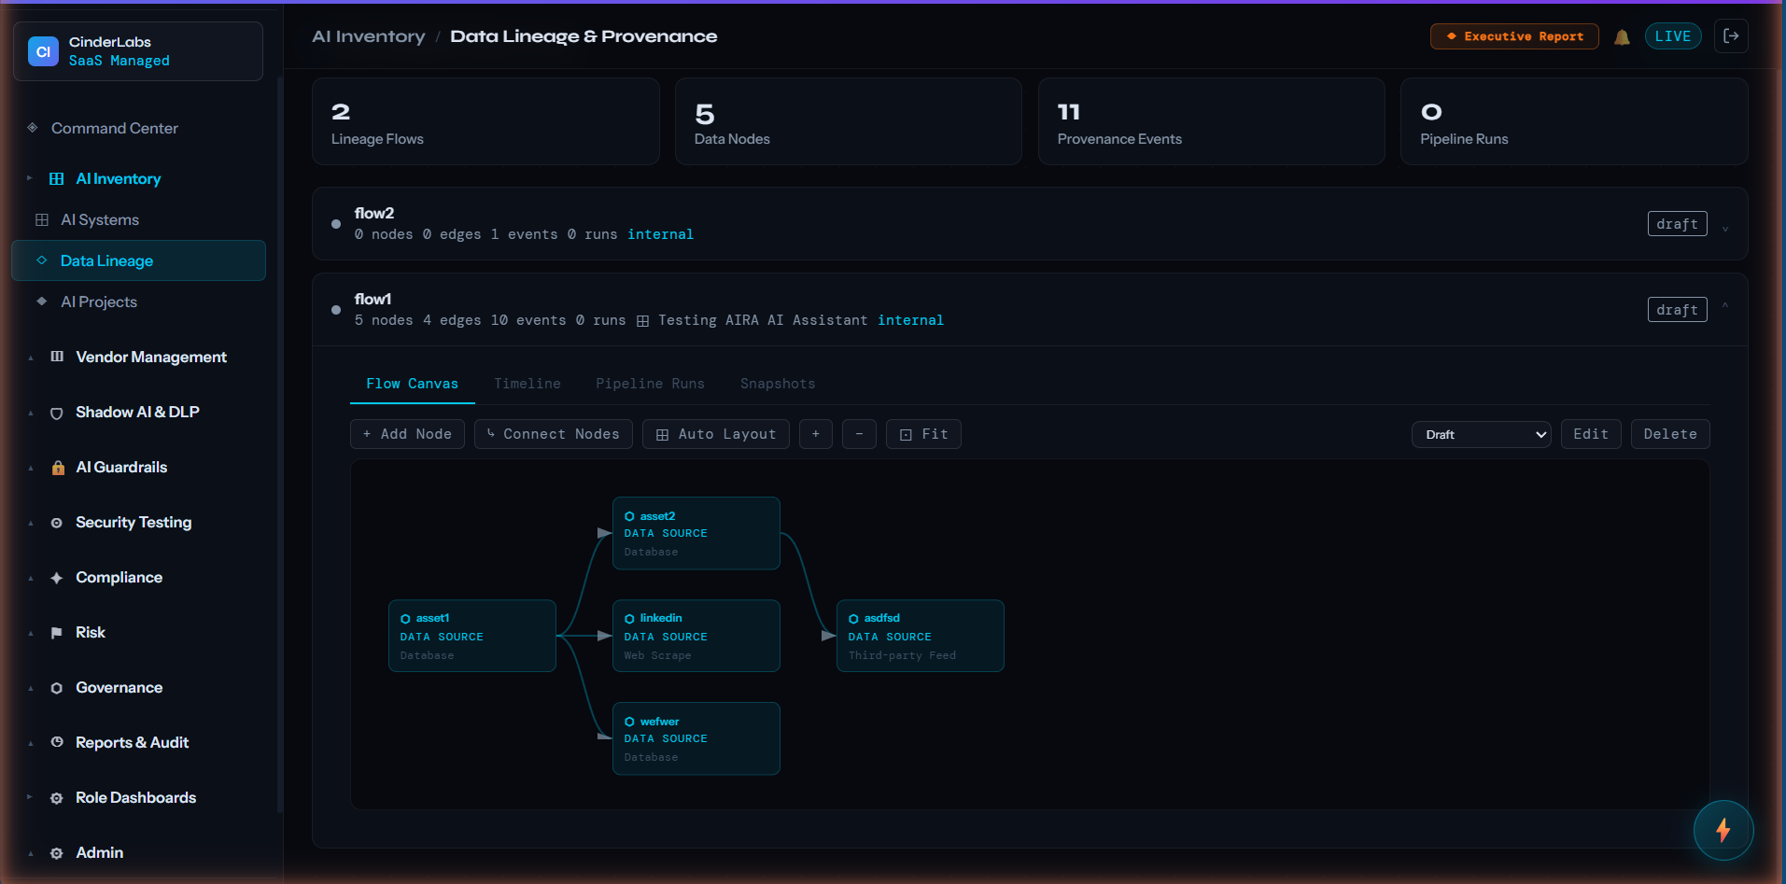This screenshot has width=1786, height=884.
Task: Open the lightning bolt assistant button
Action: click(x=1723, y=830)
